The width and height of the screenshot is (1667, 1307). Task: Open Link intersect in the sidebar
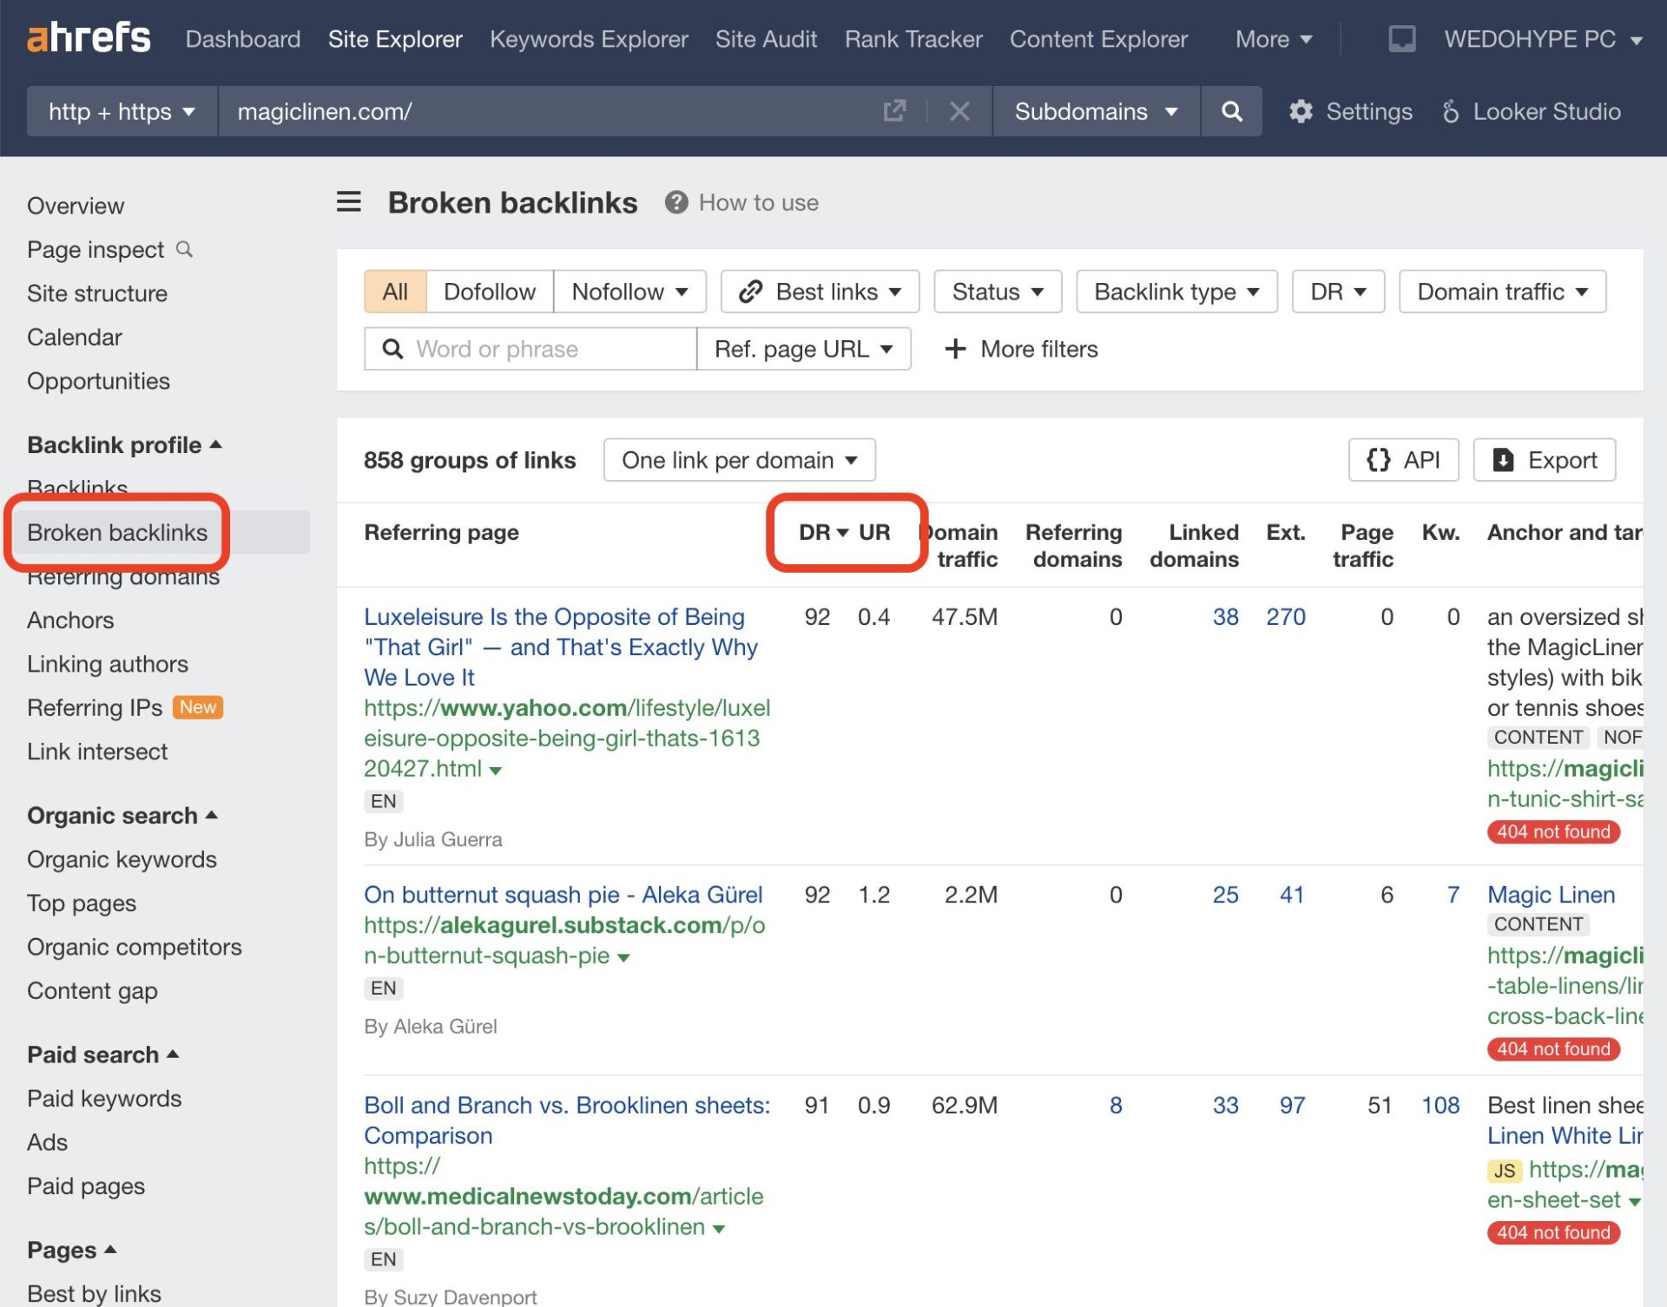point(97,752)
